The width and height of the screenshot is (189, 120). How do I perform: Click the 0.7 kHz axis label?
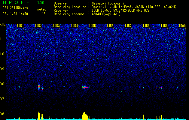point(3,99)
